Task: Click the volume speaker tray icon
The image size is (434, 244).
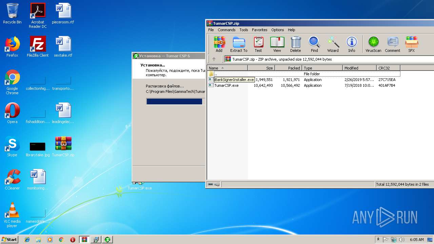Action: (402, 240)
